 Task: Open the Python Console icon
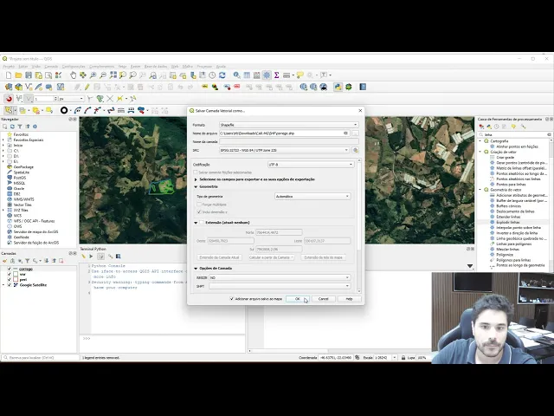[x=338, y=87]
